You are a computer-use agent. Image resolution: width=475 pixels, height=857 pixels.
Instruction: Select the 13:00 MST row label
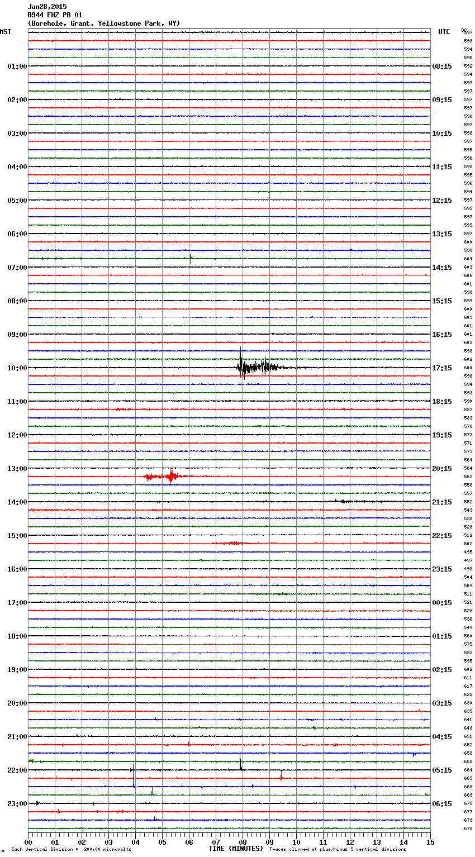[17, 469]
